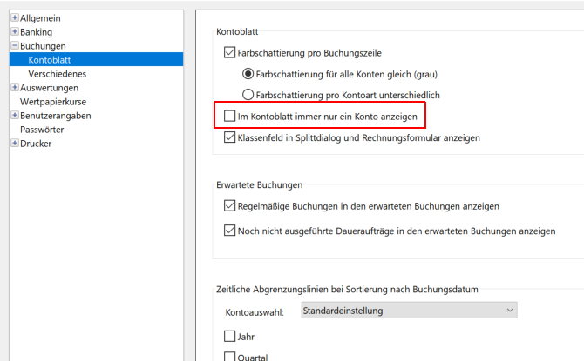This screenshot has width=584, height=361.
Task: Select Kontoblatt in the settings tree
Action: click(96, 59)
